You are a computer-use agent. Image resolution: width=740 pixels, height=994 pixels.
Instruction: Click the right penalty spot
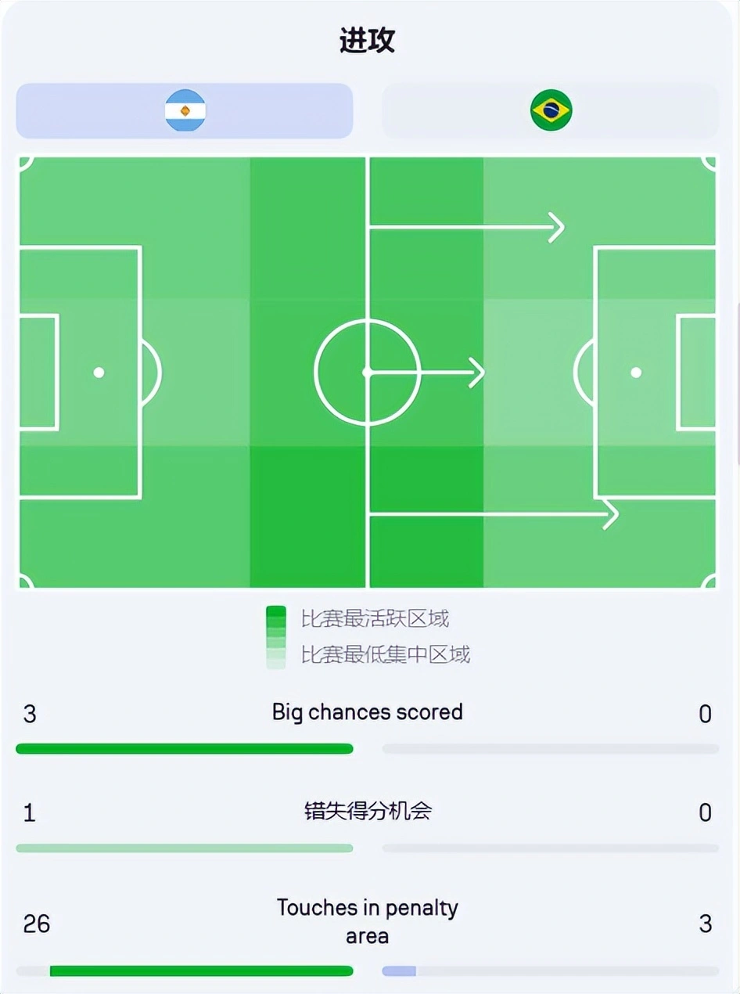(x=636, y=373)
